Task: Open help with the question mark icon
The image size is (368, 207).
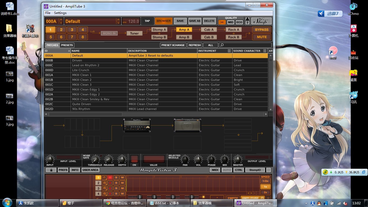Action: coord(247,23)
